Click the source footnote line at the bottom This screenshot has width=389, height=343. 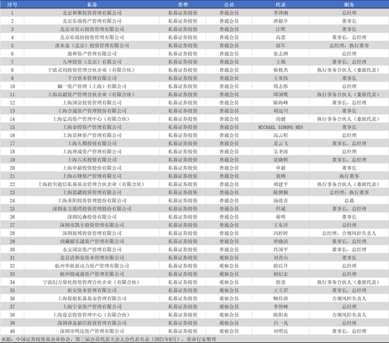pyautogui.click(x=109, y=339)
